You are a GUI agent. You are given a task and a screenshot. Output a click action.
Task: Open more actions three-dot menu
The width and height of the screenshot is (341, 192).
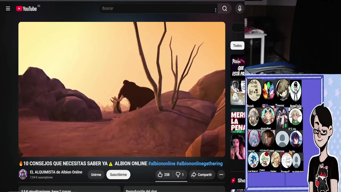click(221, 175)
